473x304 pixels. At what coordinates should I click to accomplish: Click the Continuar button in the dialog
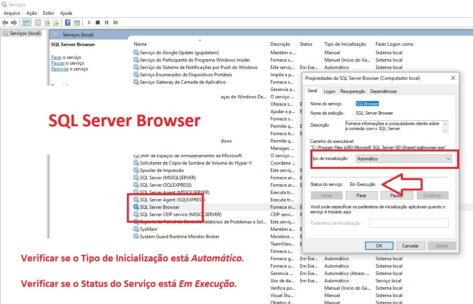point(432,196)
